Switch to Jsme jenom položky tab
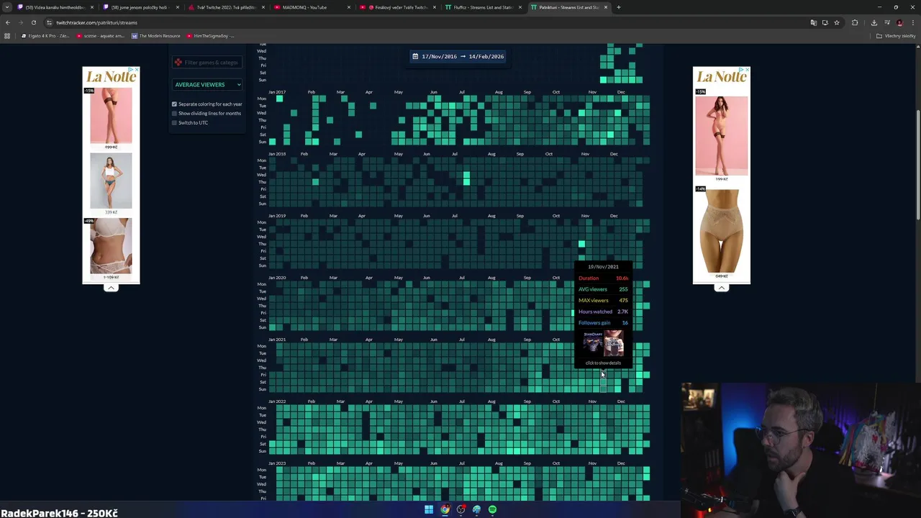The width and height of the screenshot is (921, 518). [140, 7]
